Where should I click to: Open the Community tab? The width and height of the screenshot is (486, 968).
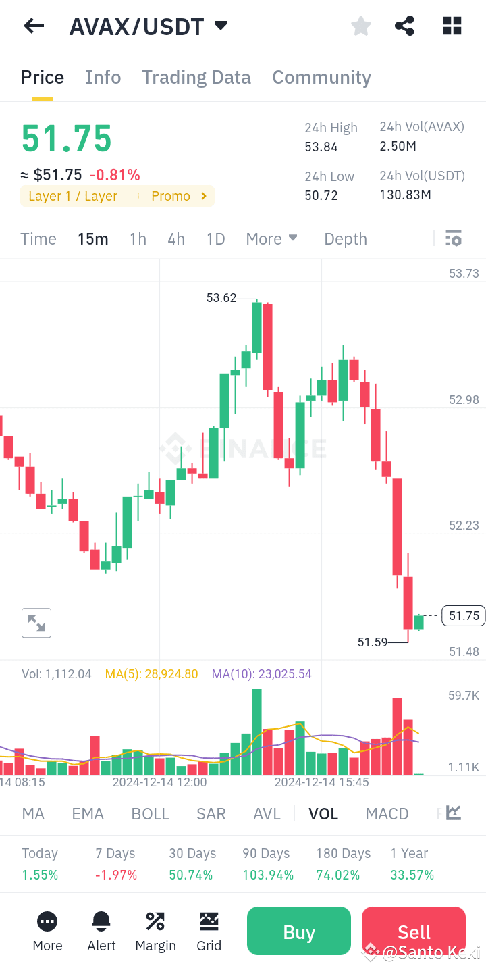321,77
